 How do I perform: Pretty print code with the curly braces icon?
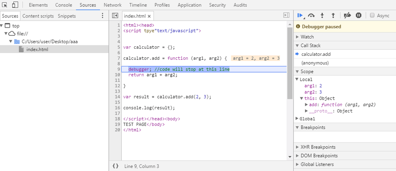115,166
